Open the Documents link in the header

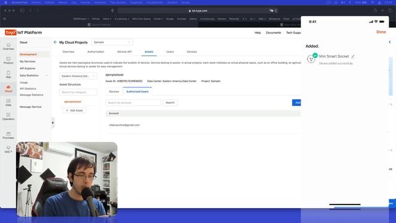(x=273, y=33)
